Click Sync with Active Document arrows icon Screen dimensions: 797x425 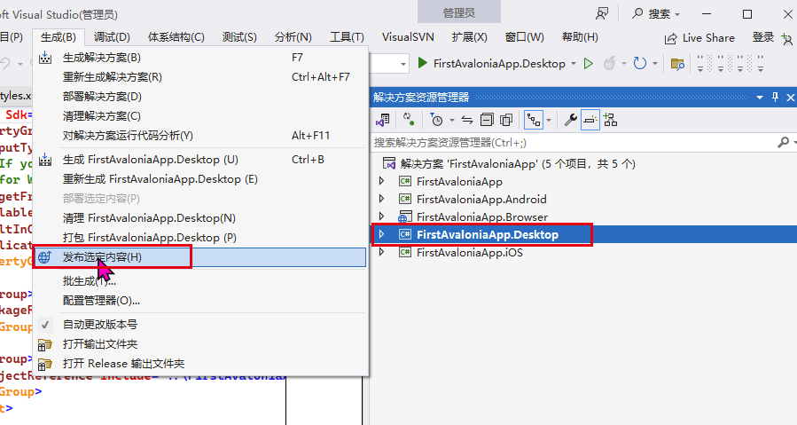click(466, 120)
